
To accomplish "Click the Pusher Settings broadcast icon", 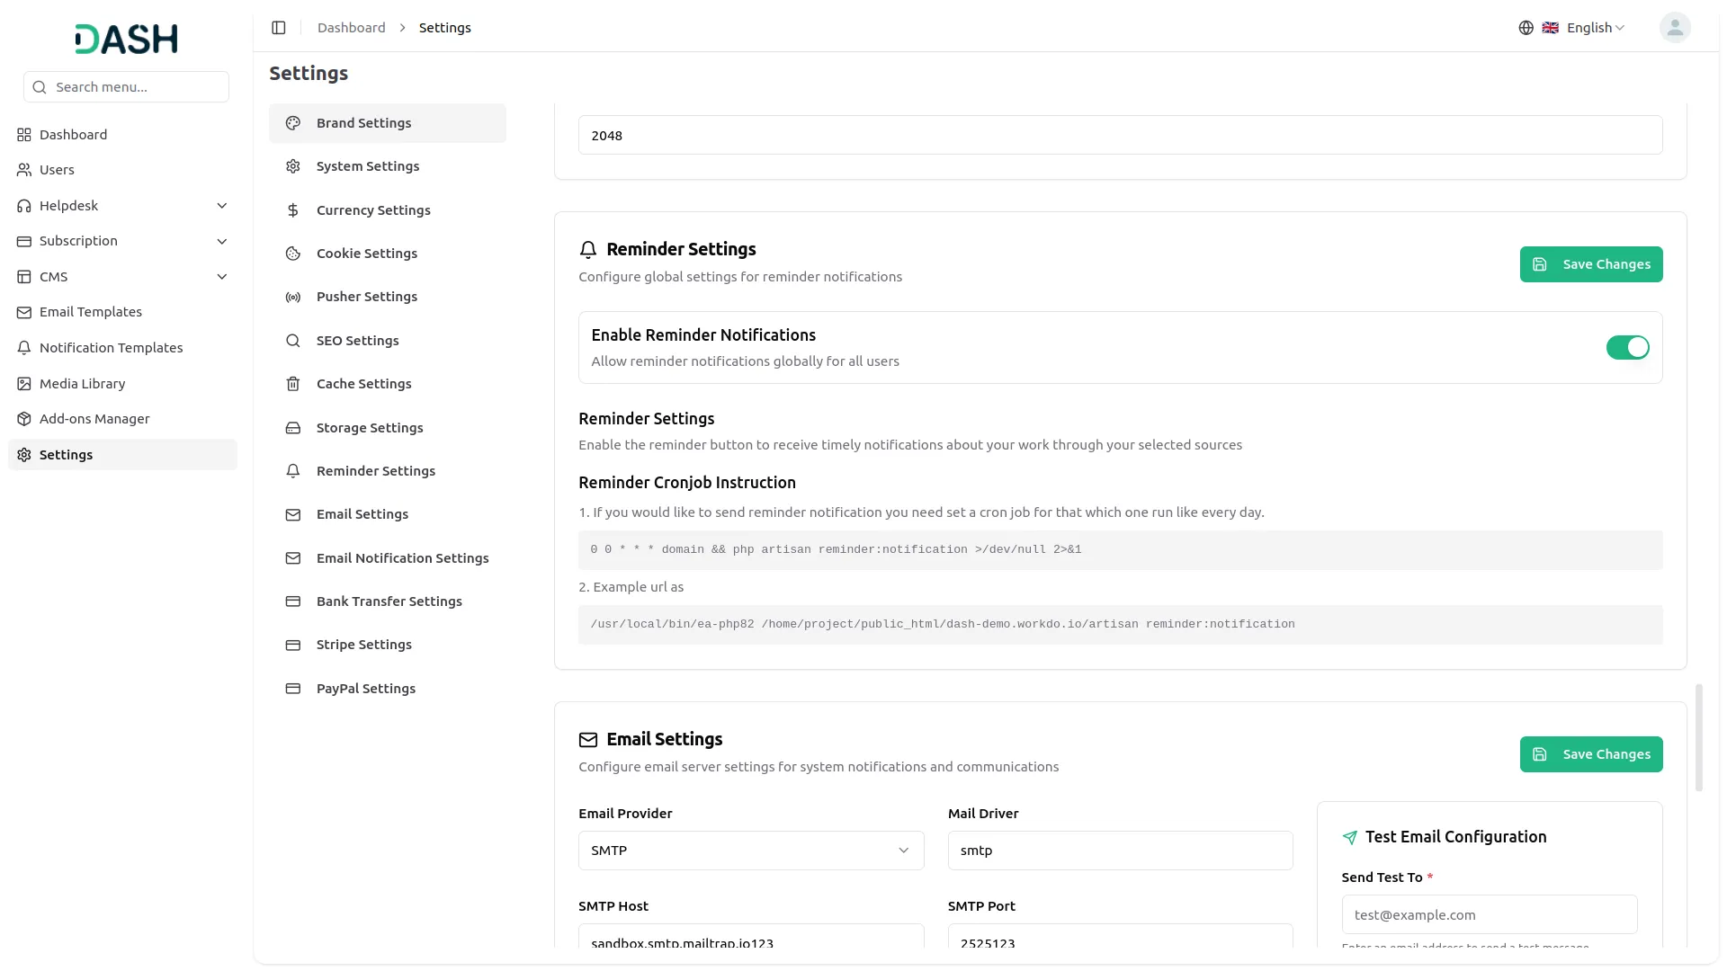I will pyautogui.click(x=292, y=297).
